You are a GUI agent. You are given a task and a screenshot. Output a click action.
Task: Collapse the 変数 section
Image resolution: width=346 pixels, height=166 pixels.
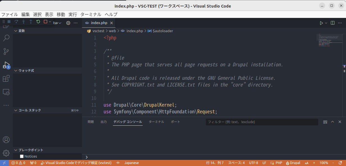pyautogui.click(x=47, y=31)
